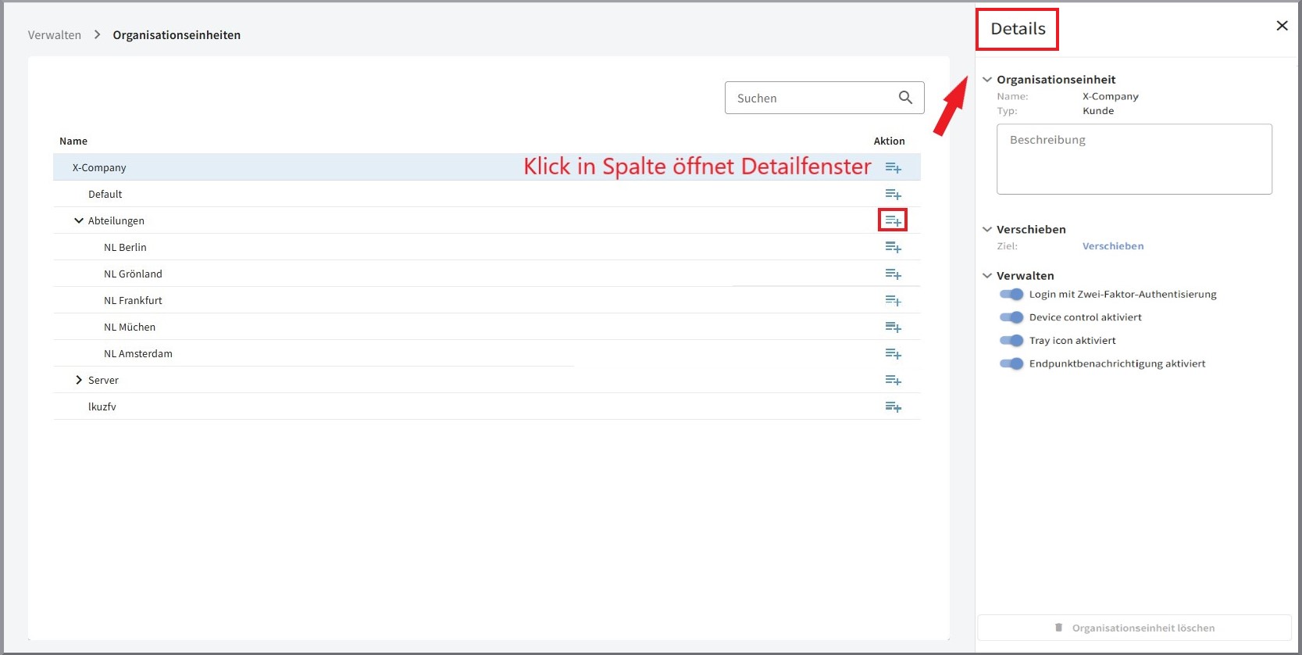Viewport: 1302px width, 655px height.
Task: Click the magnifying glass search icon
Action: click(x=905, y=98)
